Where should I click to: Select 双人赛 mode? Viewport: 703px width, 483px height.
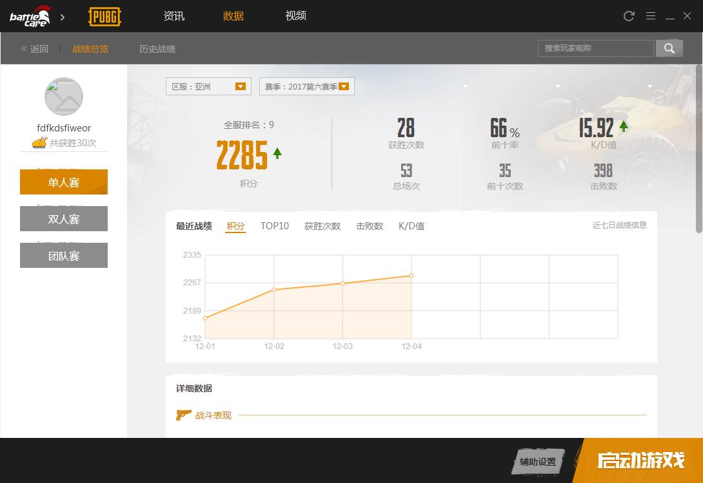tap(63, 218)
